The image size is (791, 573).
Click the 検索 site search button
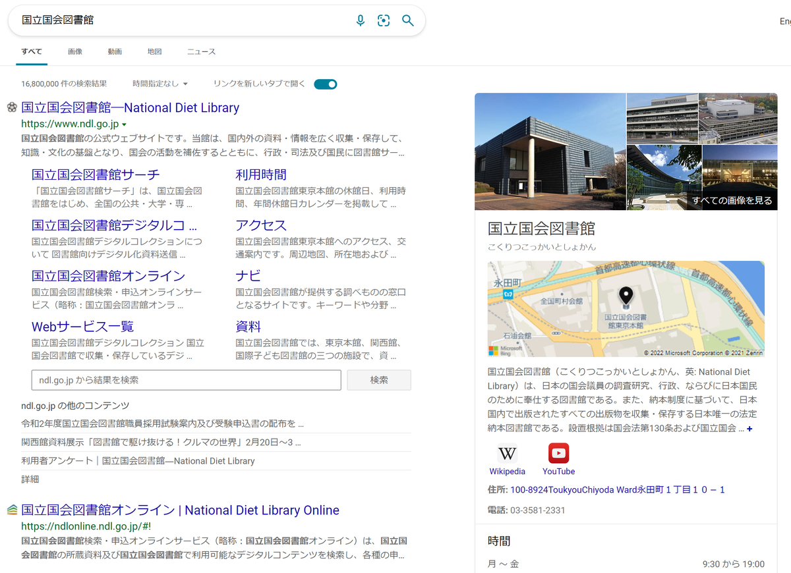[379, 380]
